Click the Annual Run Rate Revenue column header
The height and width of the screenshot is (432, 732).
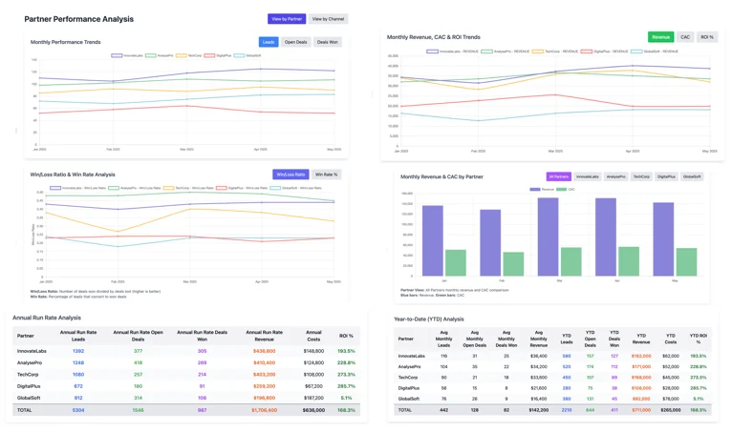(264, 336)
